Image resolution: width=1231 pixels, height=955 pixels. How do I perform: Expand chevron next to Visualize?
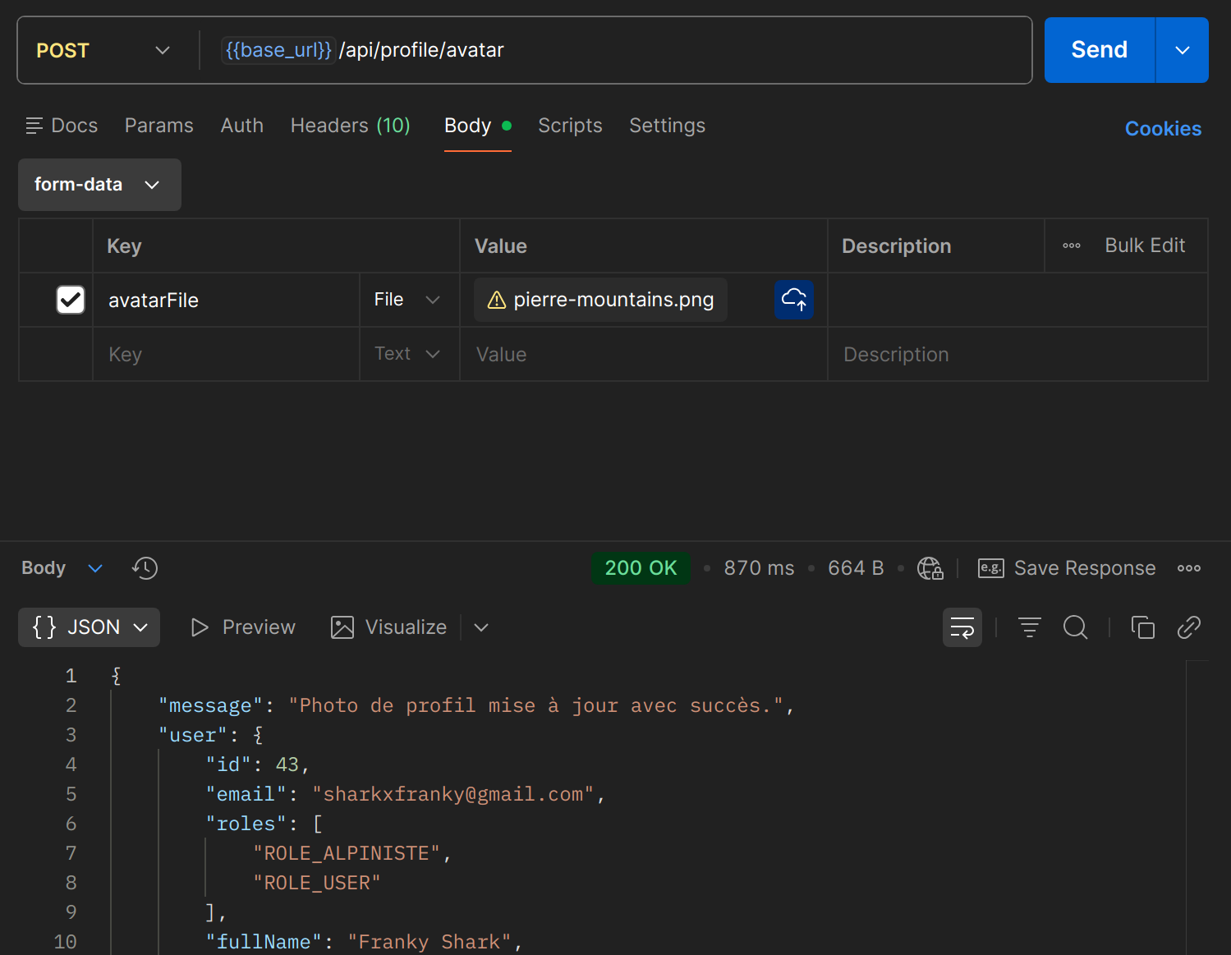[481, 627]
